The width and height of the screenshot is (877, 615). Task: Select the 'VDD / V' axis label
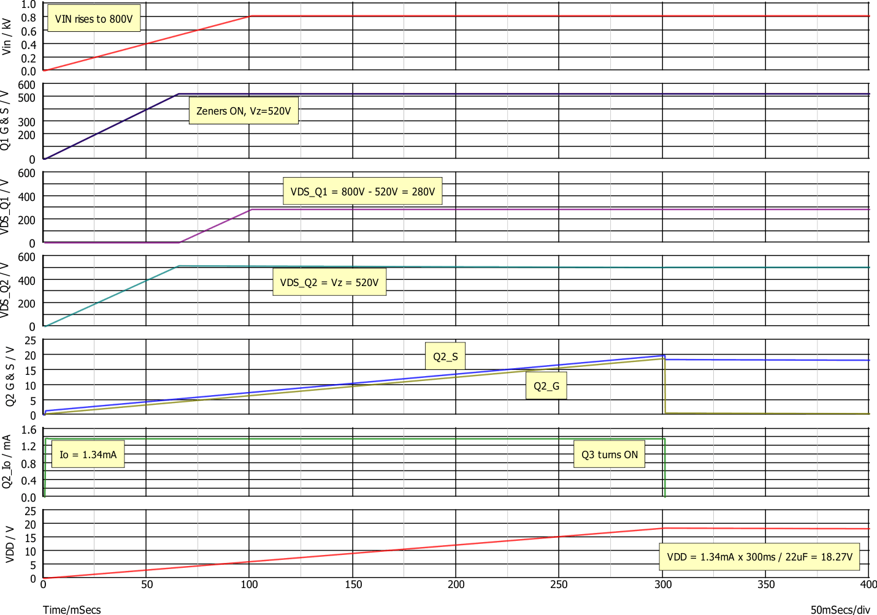(x=10, y=544)
